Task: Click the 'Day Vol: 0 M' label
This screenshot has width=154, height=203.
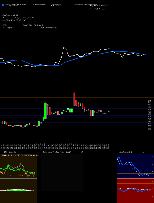Action: pos(97,9)
